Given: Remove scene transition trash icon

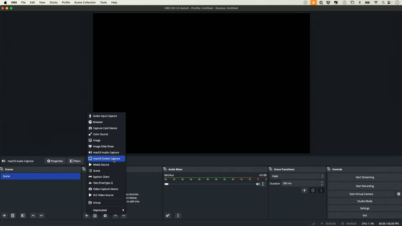Looking at the screenshot, I should tap(313, 190).
